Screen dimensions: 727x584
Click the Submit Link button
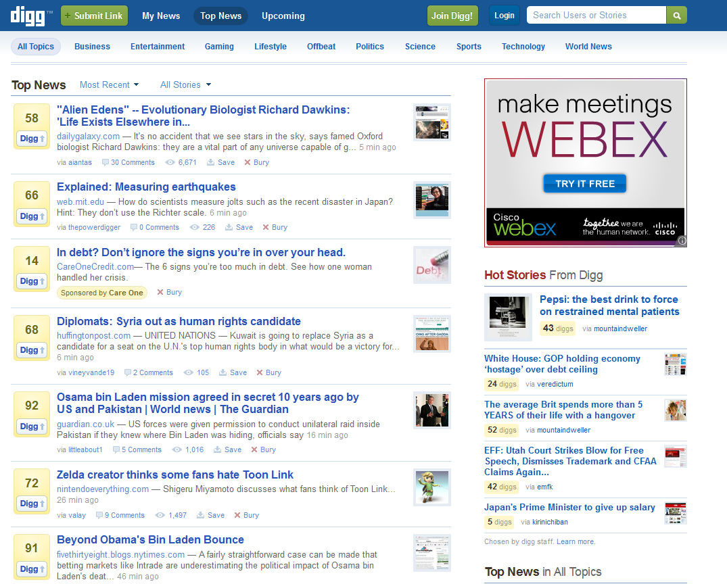(94, 16)
